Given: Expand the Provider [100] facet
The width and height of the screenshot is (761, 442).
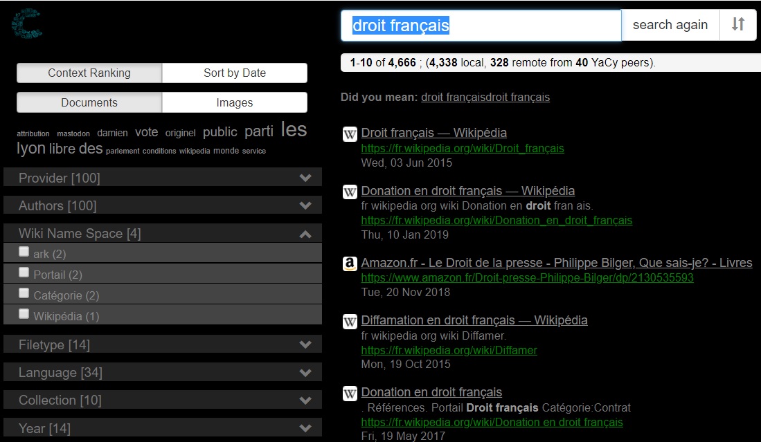Looking at the screenshot, I should click(163, 178).
